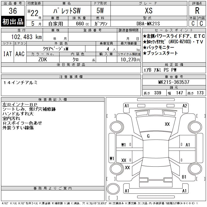Click the 注意事項欄 section header
The height and width of the screenshot is (207, 207).
tap(71, 77)
